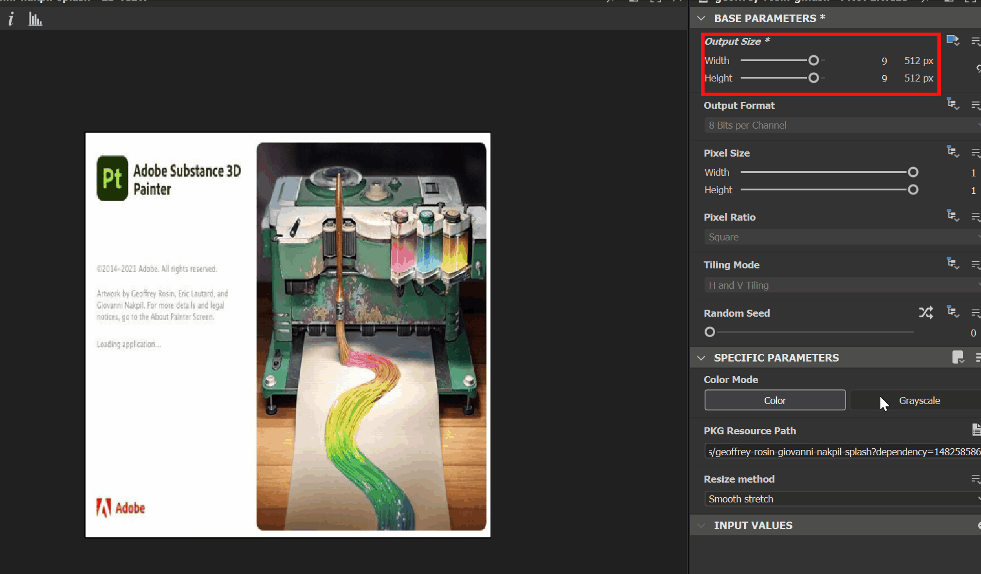Image resolution: width=981 pixels, height=574 pixels.
Task: Click Tiling Mode inheritance method icon
Action: 952,264
